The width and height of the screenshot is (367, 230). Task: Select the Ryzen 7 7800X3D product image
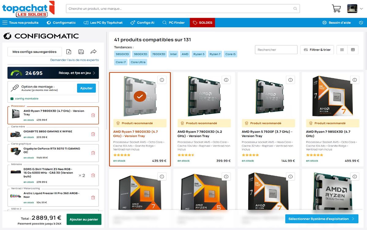pos(204,96)
